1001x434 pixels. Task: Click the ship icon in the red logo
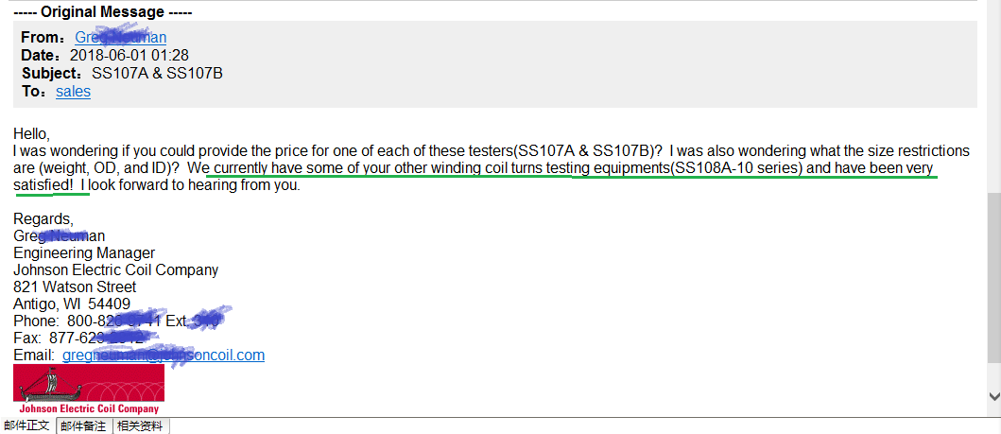[x=46, y=384]
